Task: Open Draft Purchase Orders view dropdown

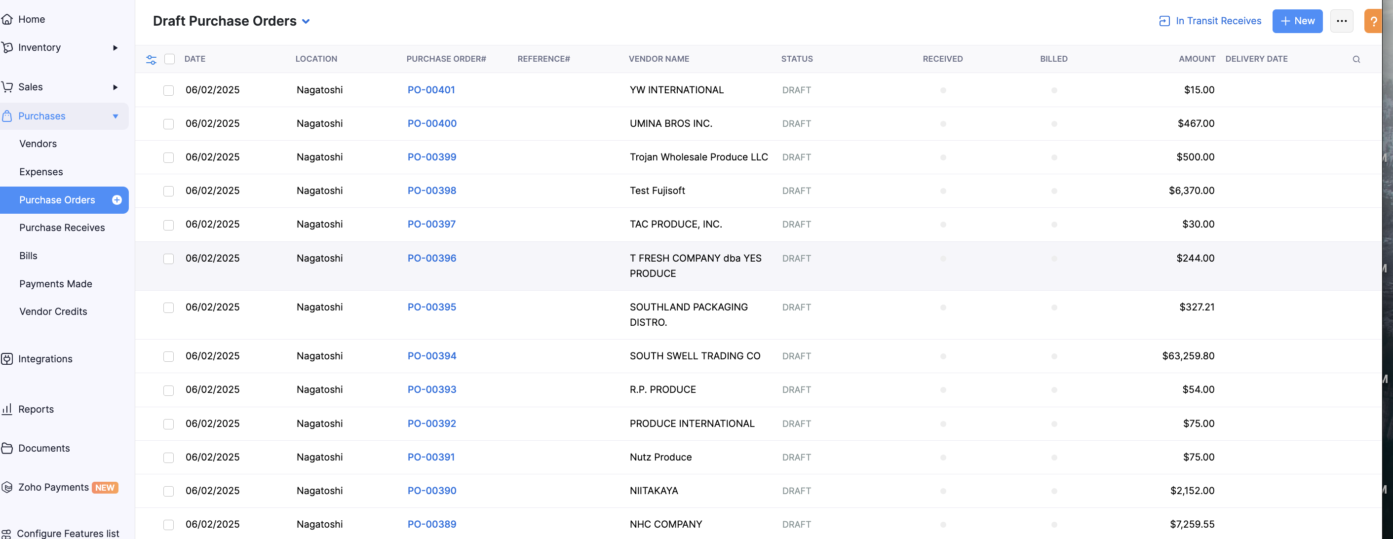Action: [x=306, y=22]
